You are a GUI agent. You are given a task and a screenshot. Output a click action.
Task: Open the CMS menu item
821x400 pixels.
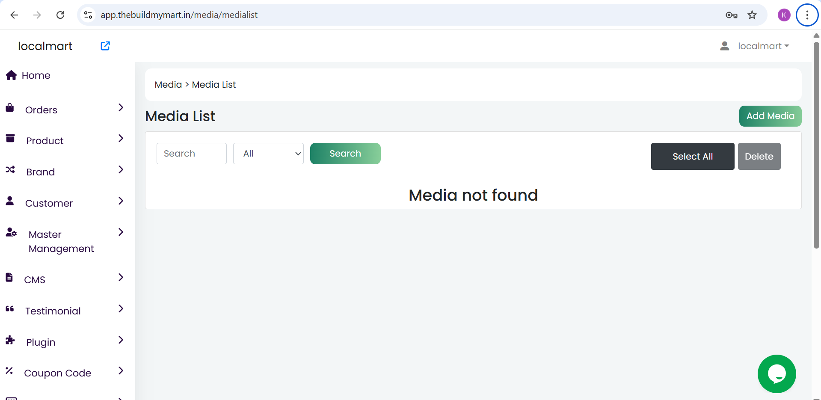pyautogui.click(x=35, y=280)
